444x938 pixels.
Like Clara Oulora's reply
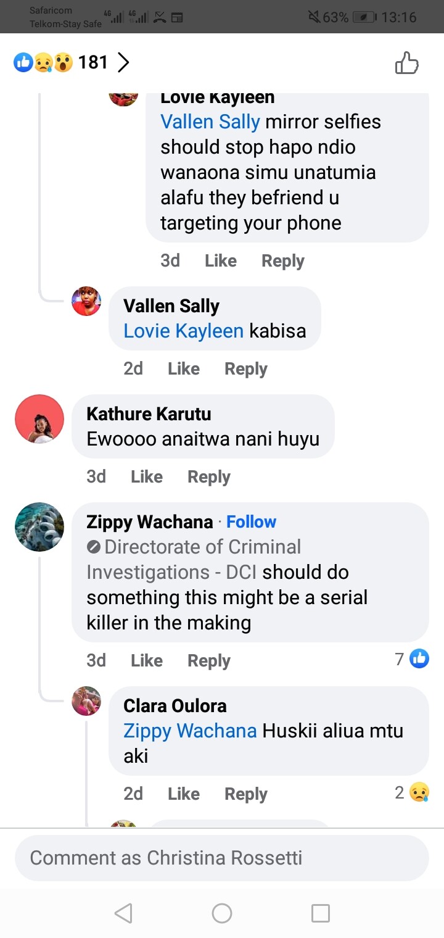coord(184,794)
